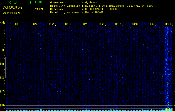The height and width of the screenshot is (111, 175).
Task: Select the 0.9 kHz axis label
Action: pos(2,64)
